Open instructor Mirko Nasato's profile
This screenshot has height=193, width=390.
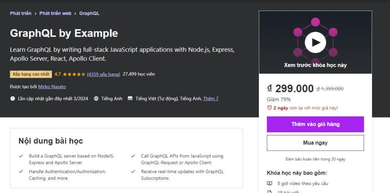[x=52, y=87]
